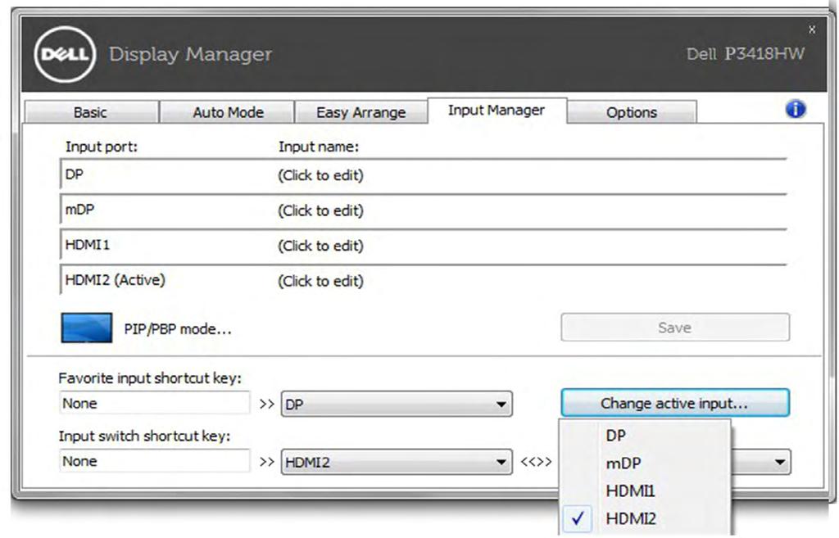Open the input switch HDMI2 dropdown
The image size is (839, 538).
[x=397, y=462]
